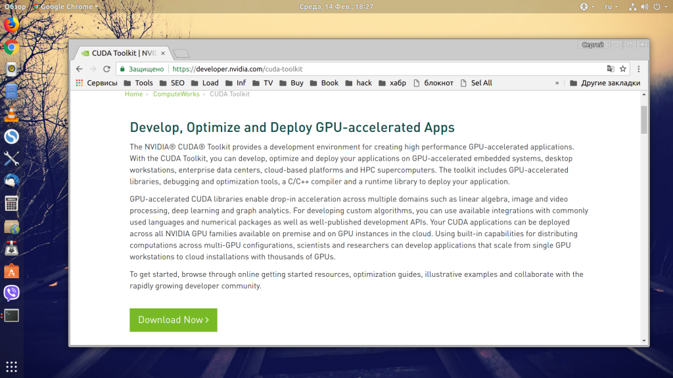The height and width of the screenshot is (378, 673).
Task: Open the Google Chrome app menu in top bar
Action: (64, 7)
